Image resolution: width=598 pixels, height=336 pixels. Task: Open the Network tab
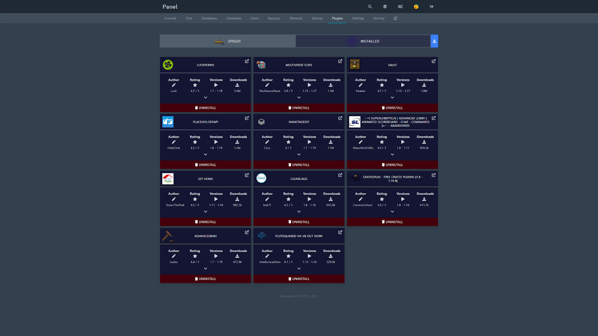click(296, 18)
